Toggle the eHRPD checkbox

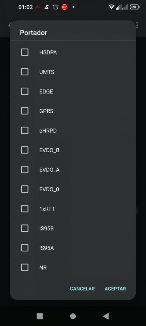click(x=25, y=130)
